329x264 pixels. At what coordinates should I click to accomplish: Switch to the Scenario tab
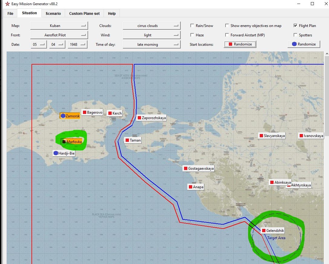pyautogui.click(x=53, y=13)
